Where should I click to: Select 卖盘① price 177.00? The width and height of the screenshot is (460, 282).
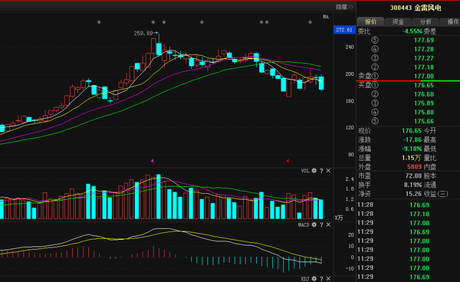pos(424,76)
